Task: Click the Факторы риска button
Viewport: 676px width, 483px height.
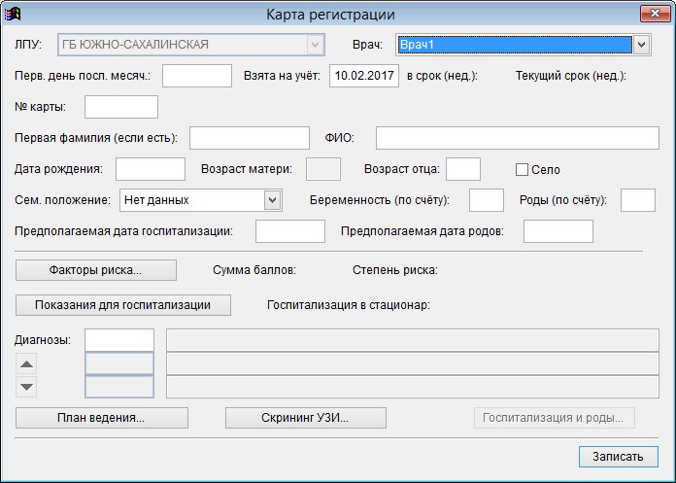Action: click(x=95, y=270)
